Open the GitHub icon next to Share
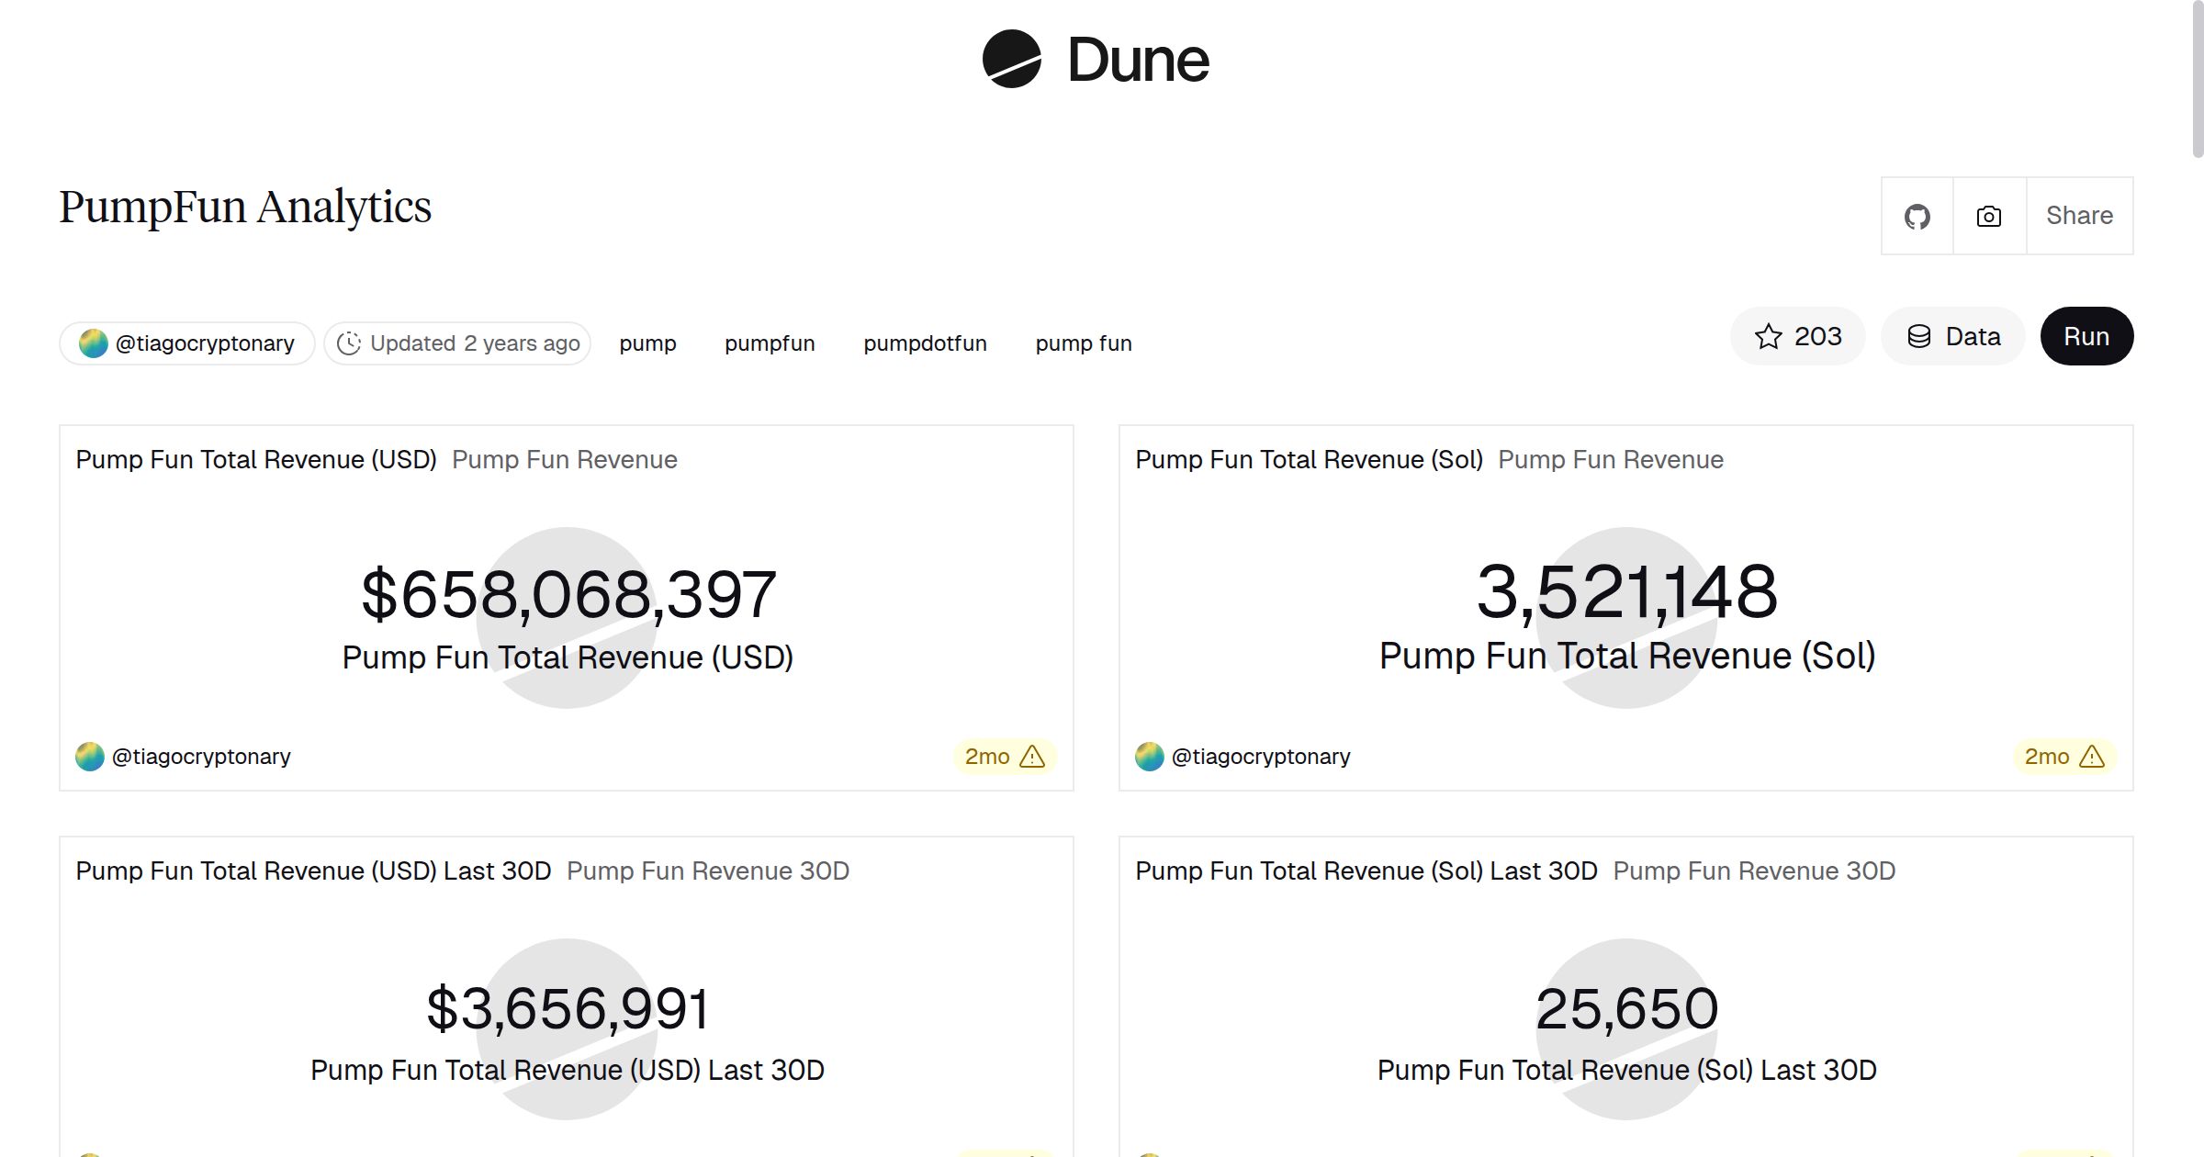The image size is (2204, 1157). (x=1917, y=215)
